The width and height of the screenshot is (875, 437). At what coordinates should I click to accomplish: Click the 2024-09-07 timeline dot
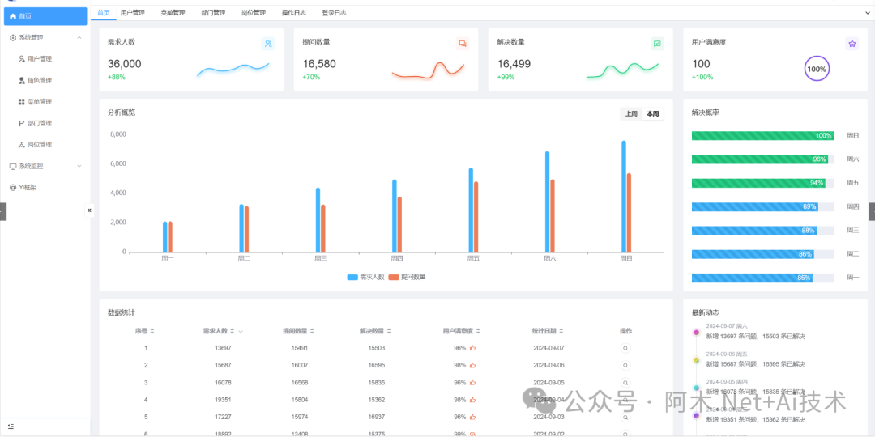696,333
